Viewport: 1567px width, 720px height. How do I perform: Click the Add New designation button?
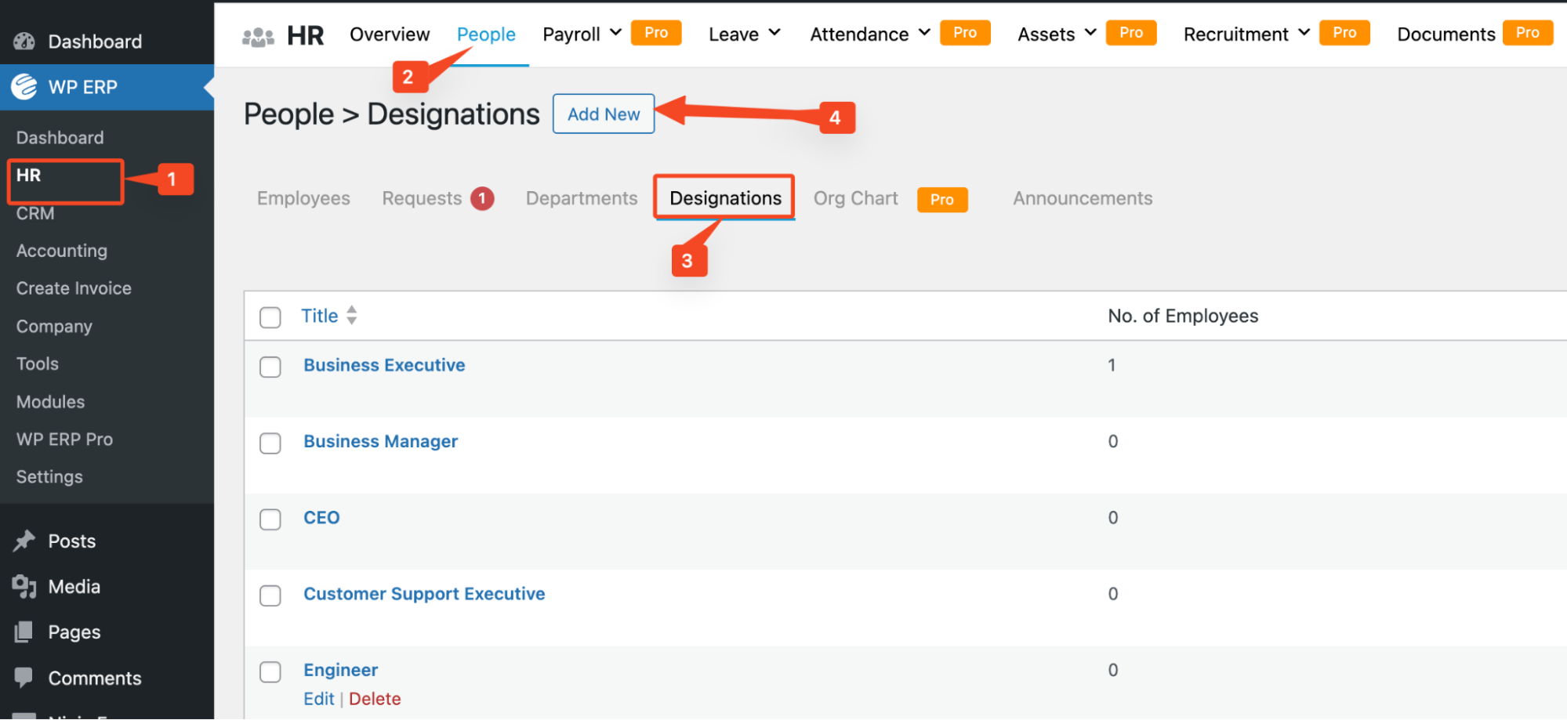tap(604, 114)
